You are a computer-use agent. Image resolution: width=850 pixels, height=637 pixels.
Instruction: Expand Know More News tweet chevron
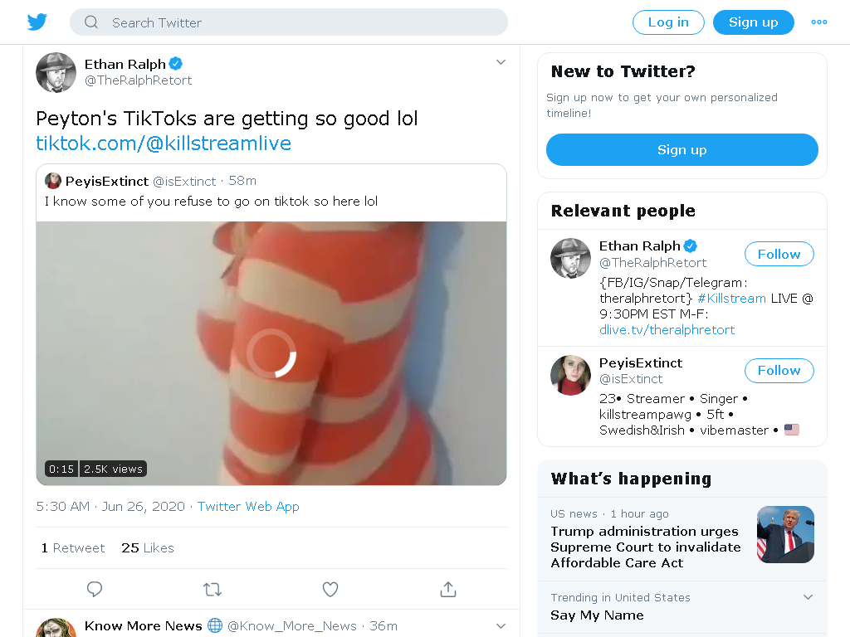(501, 625)
